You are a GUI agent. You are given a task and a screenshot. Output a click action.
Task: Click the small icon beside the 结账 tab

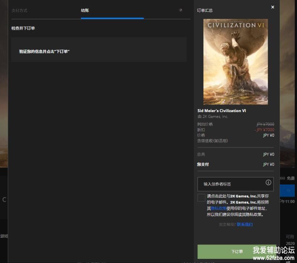[180, 10]
